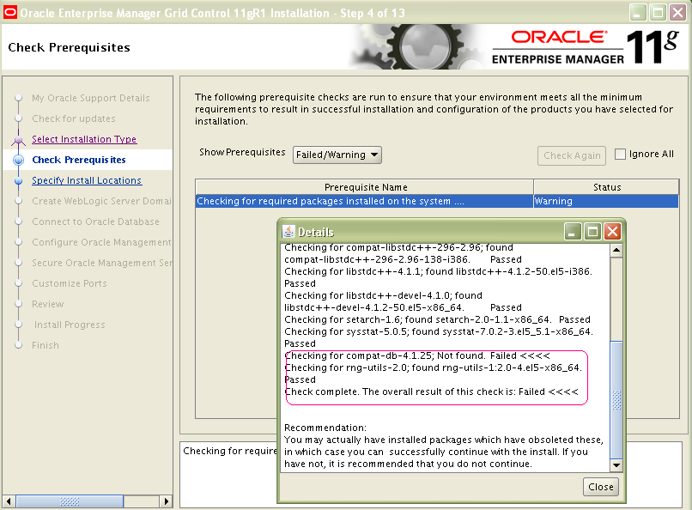The height and width of the screenshot is (510, 692).
Task: Click right arrow of sidebar horizontal scrollbar
Action: click(x=167, y=501)
